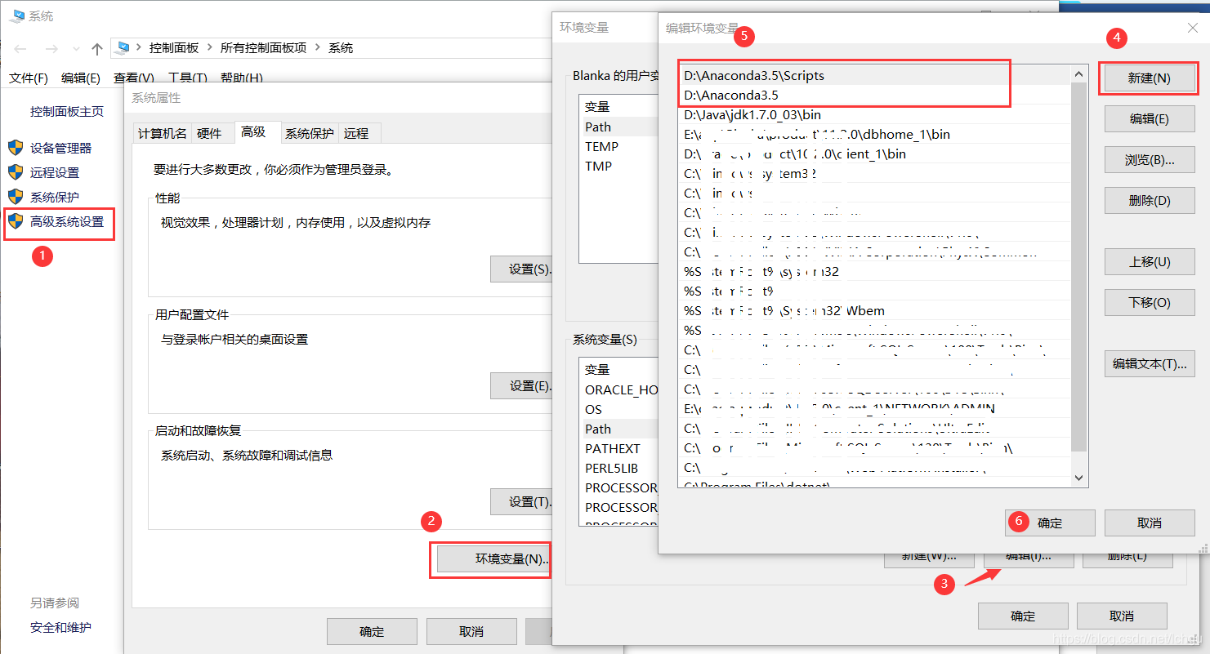Image resolution: width=1210 pixels, height=654 pixels.
Task: Click the 删除(D) button
Action: click(x=1149, y=200)
